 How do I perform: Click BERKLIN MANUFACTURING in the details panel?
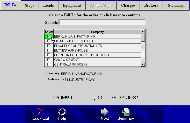[x=82, y=74]
